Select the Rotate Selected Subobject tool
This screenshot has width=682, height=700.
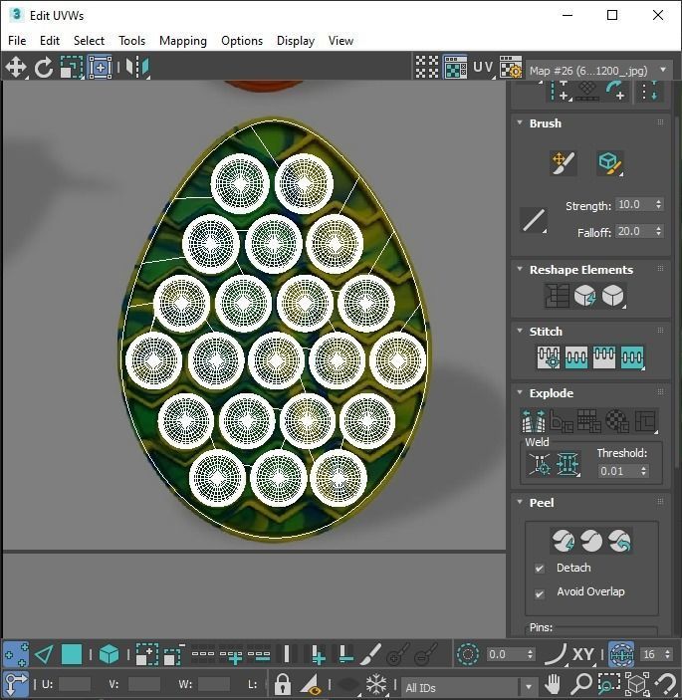[x=43, y=68]
